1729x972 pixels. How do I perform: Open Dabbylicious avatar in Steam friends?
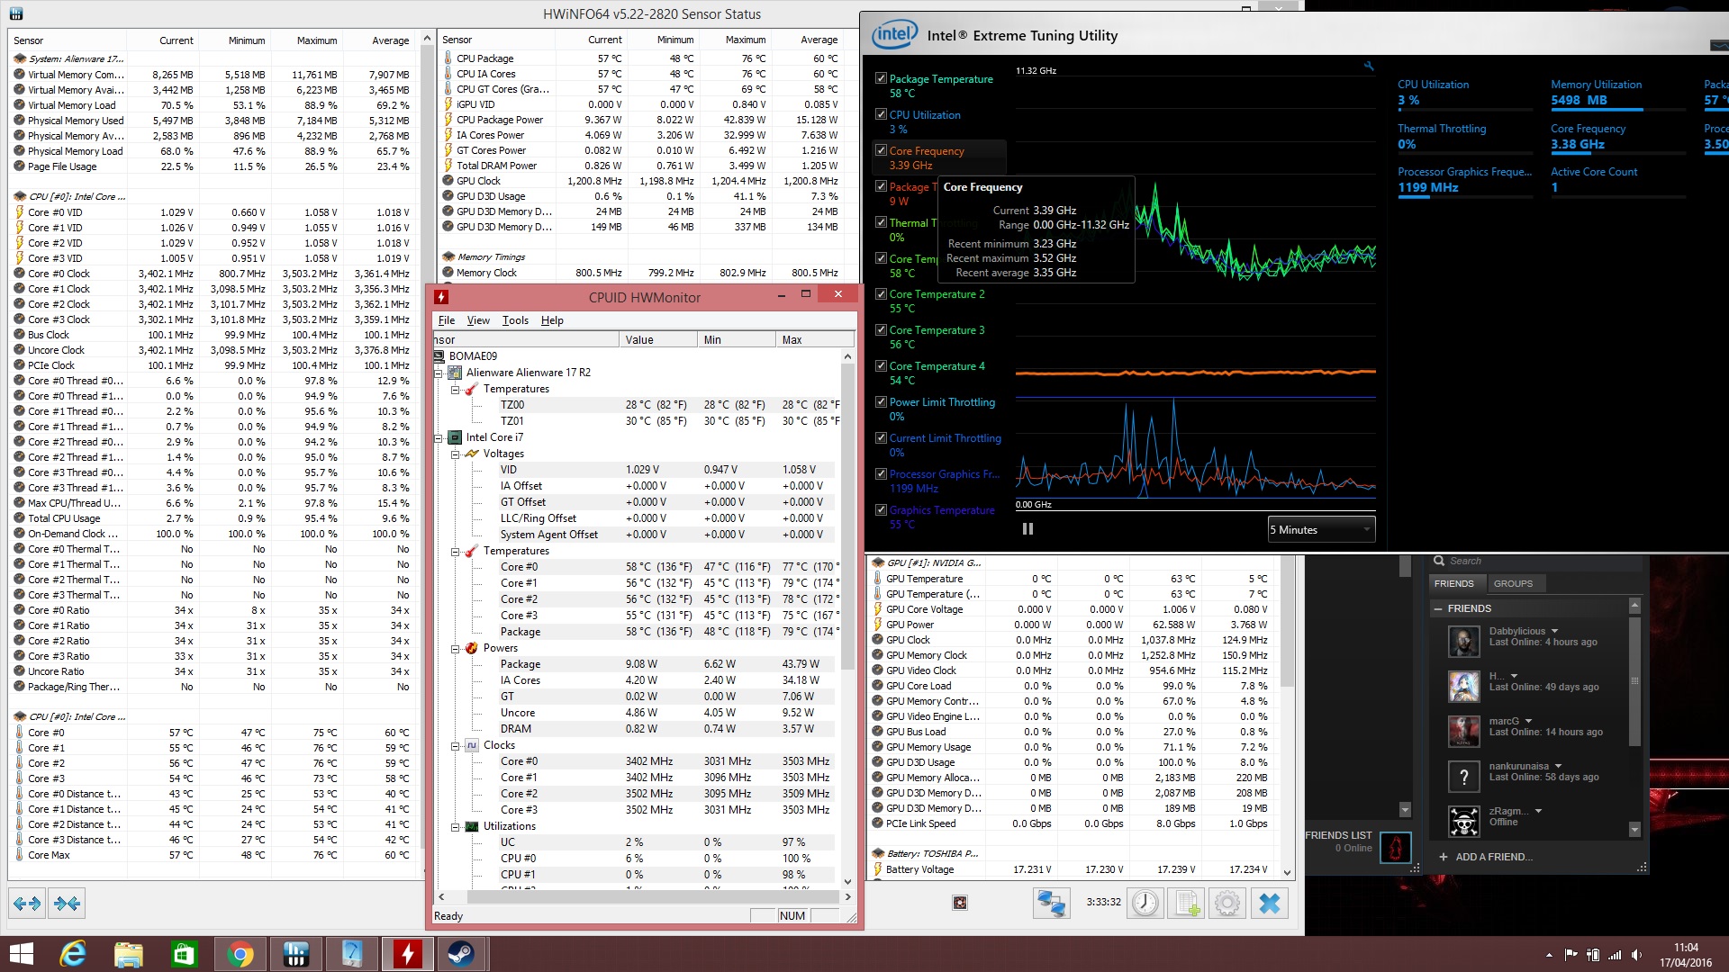tap(1464, 642)
